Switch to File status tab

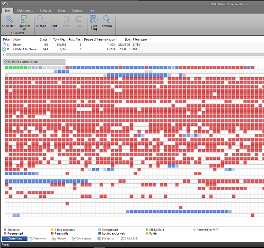pos(106,239)
